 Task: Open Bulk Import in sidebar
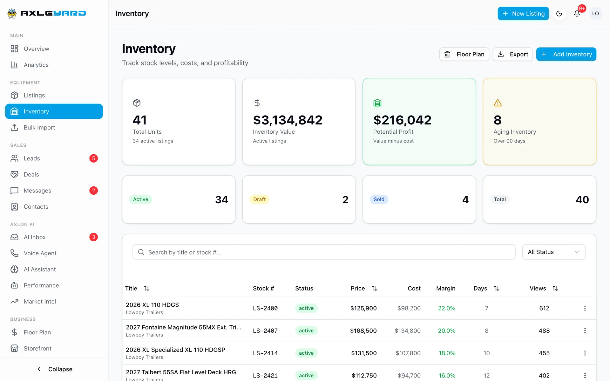click(54, 128)
